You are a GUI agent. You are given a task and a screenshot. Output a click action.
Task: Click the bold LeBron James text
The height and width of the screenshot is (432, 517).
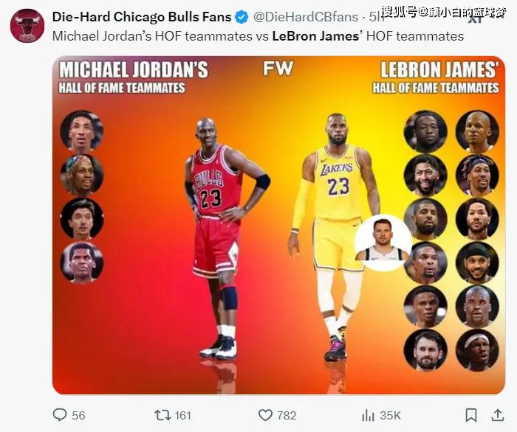point(315,36)
